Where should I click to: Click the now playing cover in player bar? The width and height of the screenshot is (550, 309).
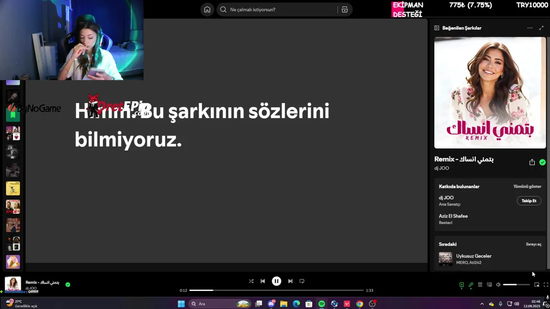[13, 284]
